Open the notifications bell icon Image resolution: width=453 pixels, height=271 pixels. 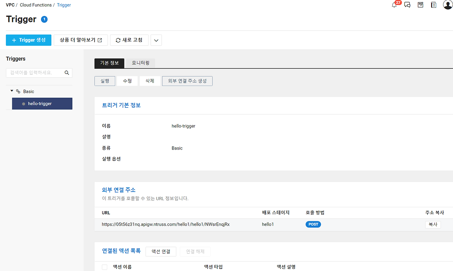[394, 5]
